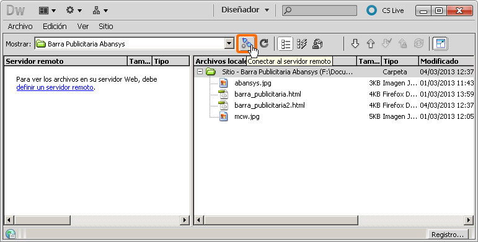Click the Synchronize icon

coord(418,44)
